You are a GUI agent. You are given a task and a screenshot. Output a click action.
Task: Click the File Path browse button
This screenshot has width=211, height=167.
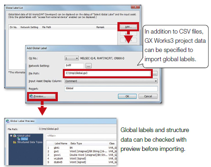pyautogui.click(x=155, y=74)
